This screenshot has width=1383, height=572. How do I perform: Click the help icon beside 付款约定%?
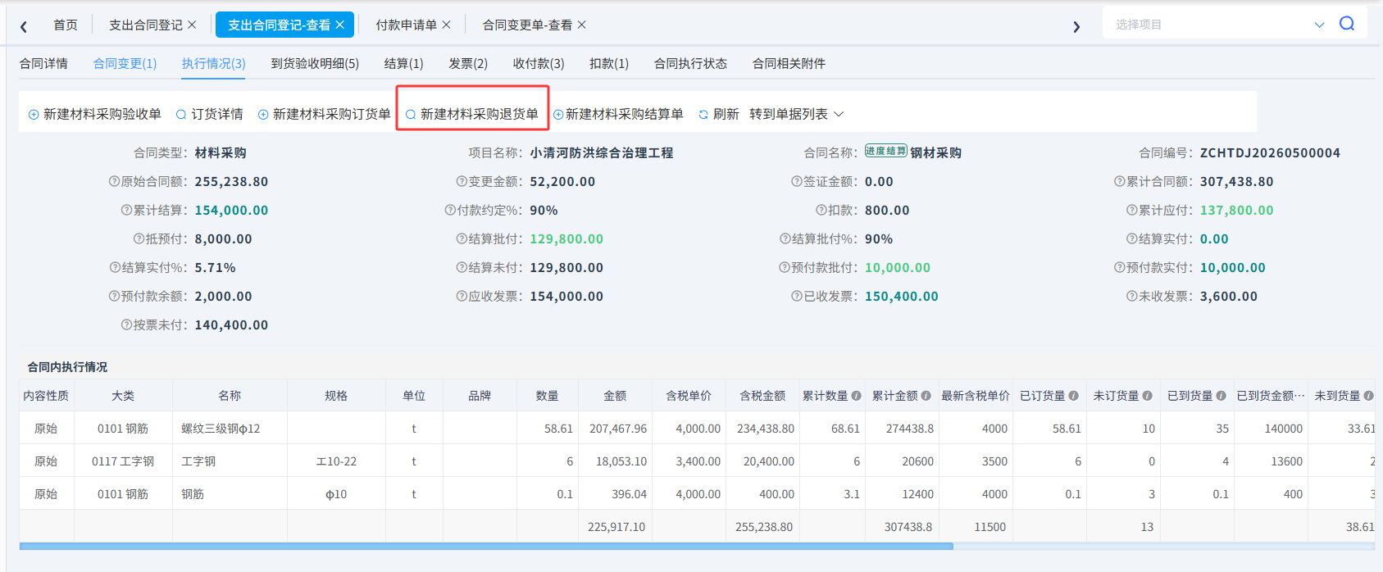(x=450, y=210)
